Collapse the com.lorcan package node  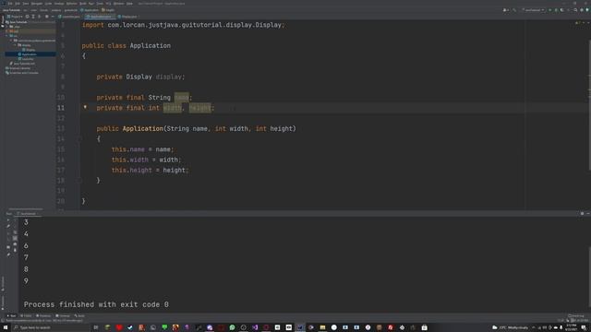[x=11, y=41]
